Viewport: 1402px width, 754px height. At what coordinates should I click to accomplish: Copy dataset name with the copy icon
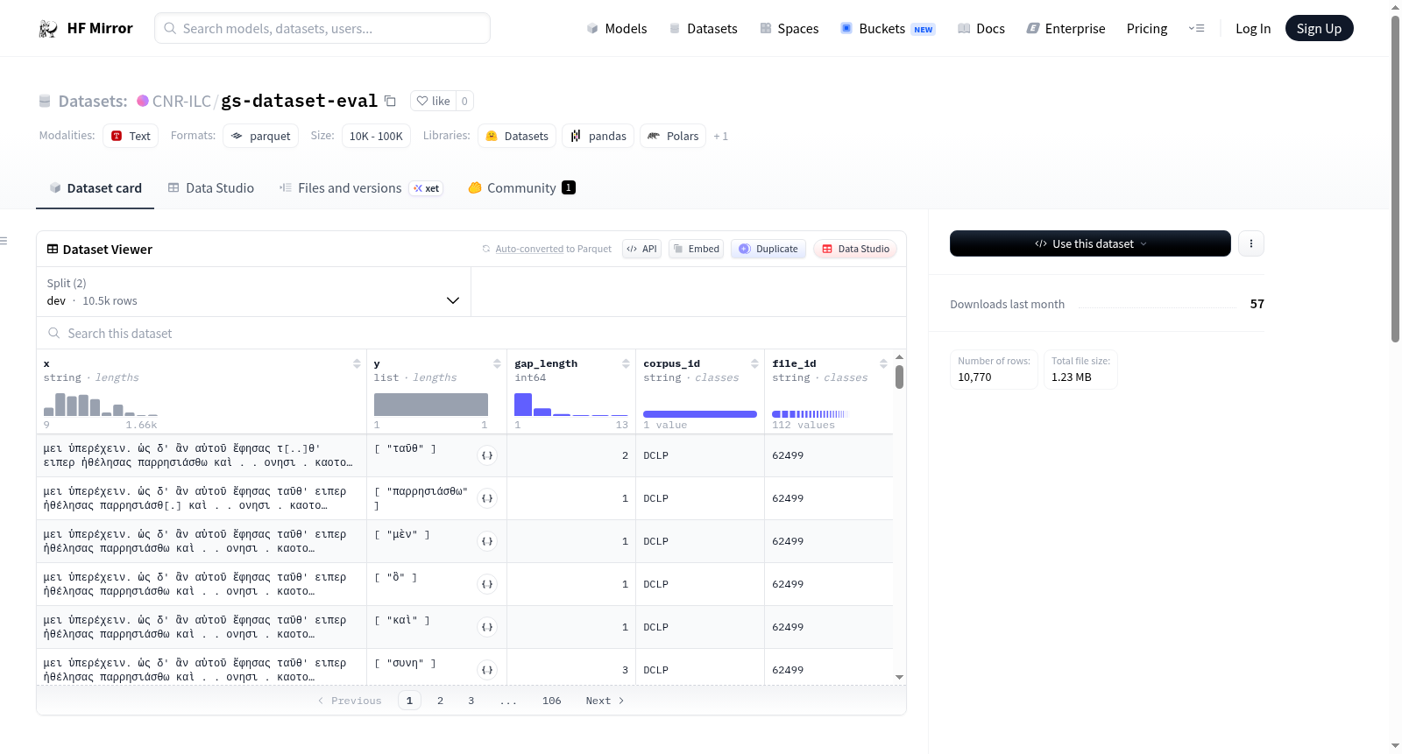click(x=391, y=102)
